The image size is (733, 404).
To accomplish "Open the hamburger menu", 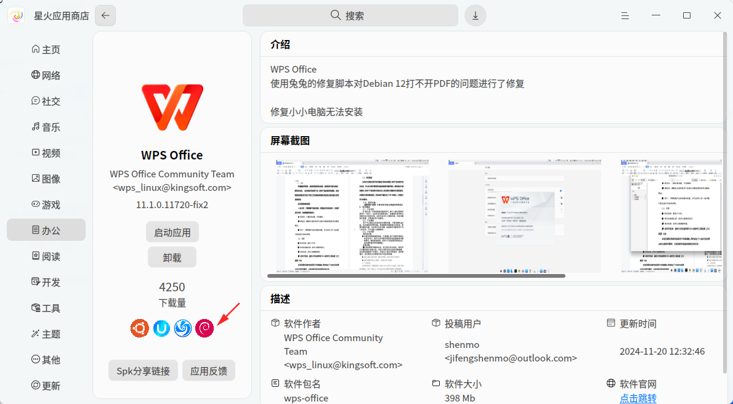I will (625, 16).
